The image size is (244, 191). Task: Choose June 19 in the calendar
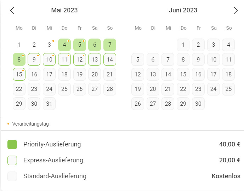(x=138, y=89)
